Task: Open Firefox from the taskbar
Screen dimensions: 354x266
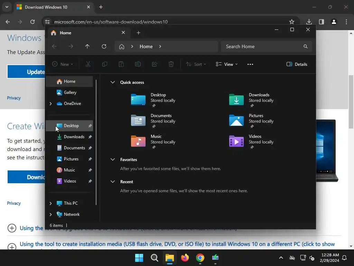Action: coord(185,258)
